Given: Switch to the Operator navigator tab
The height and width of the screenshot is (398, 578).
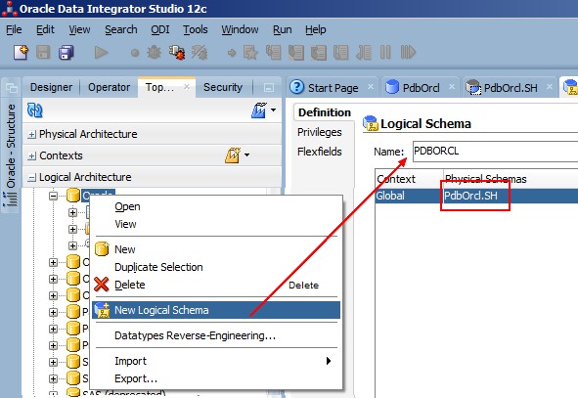Looking at the screenshot, I should coord(109,87).
